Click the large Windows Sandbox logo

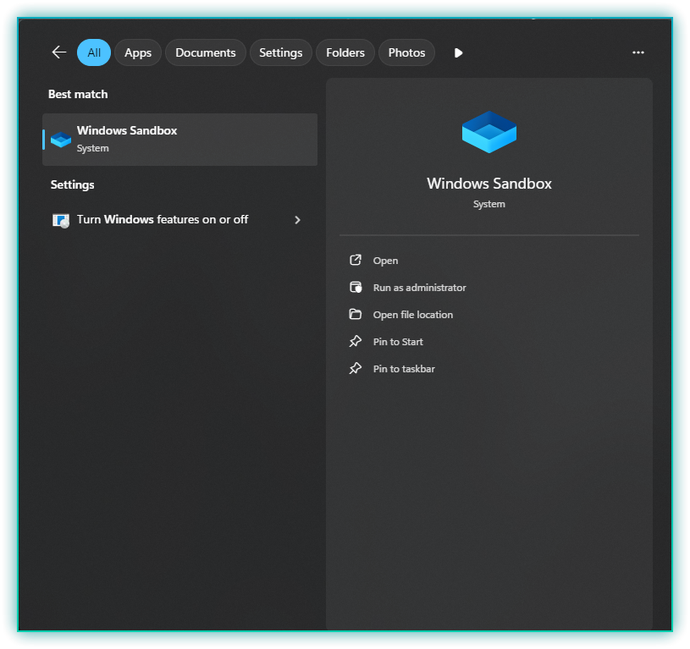[489, 132]
